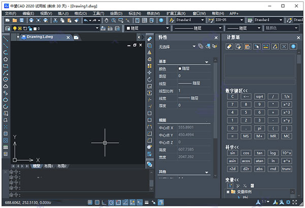305x208 pixels.
Task: Toggle the layer on/off light bulb
Action: pos(15,28)
